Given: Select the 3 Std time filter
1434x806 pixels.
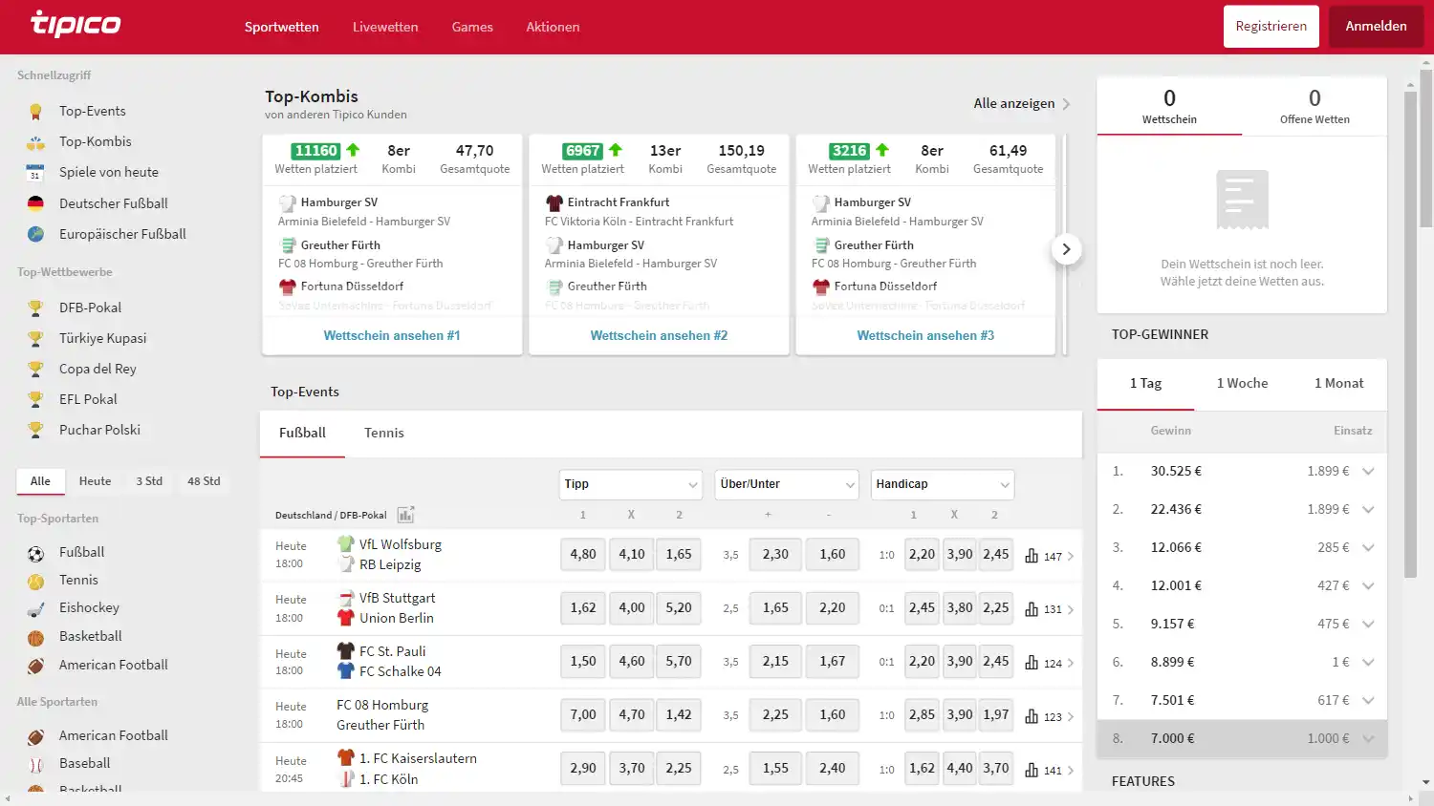Looking at the screenshot, I should [x=149, y=481].
